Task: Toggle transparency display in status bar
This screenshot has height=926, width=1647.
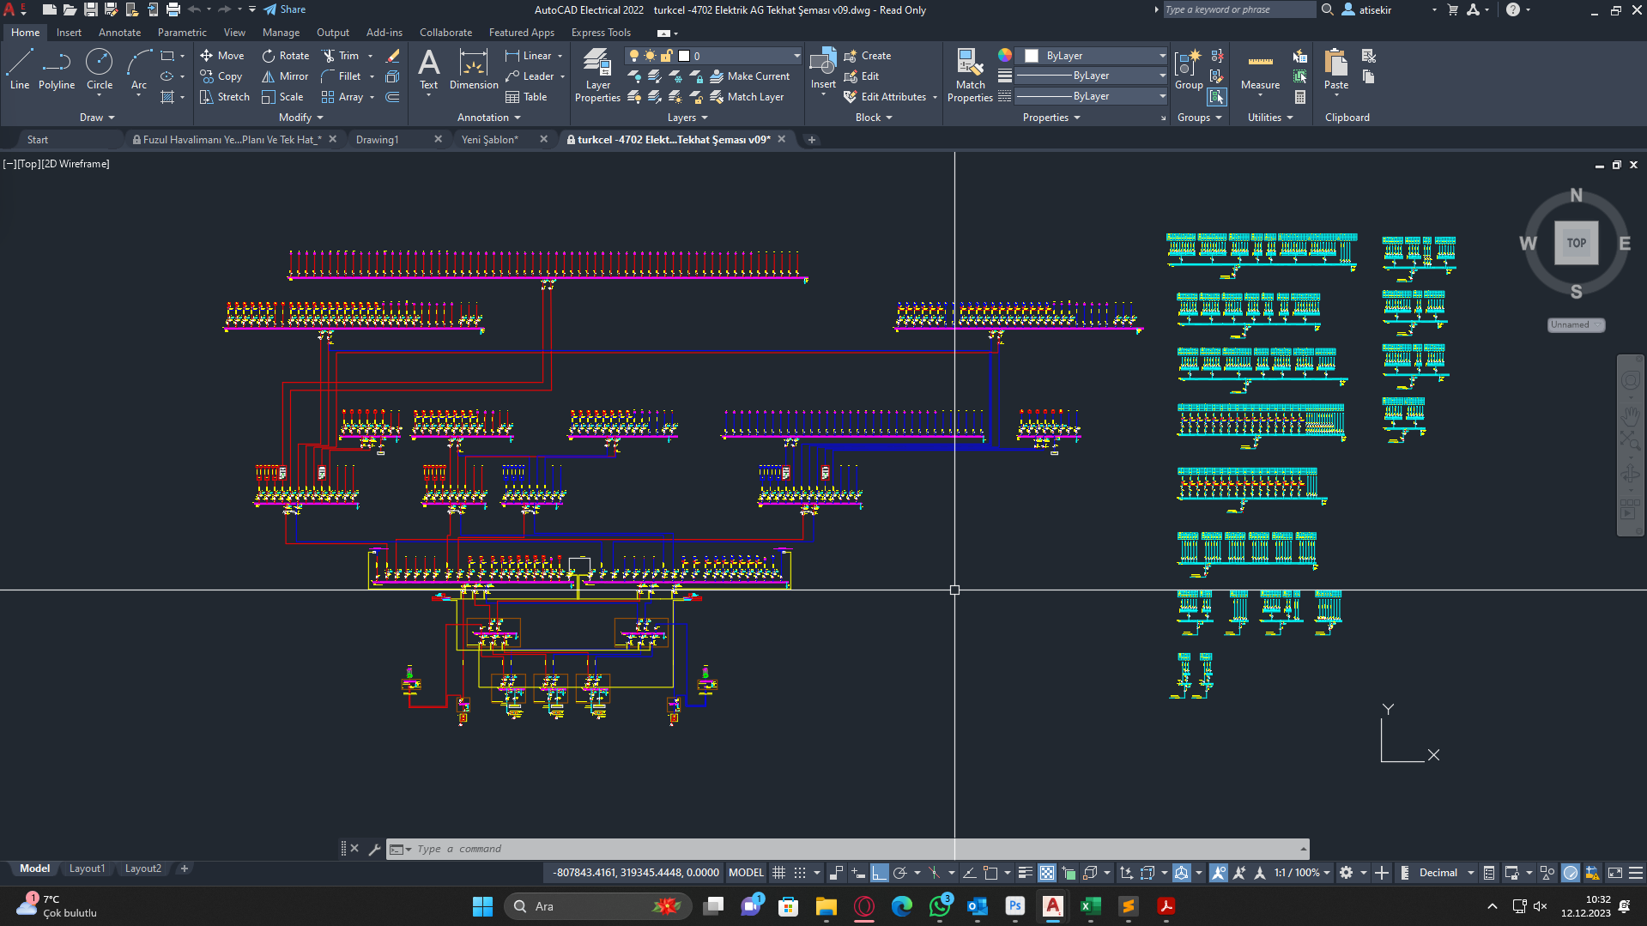Action: [1047, 873]
